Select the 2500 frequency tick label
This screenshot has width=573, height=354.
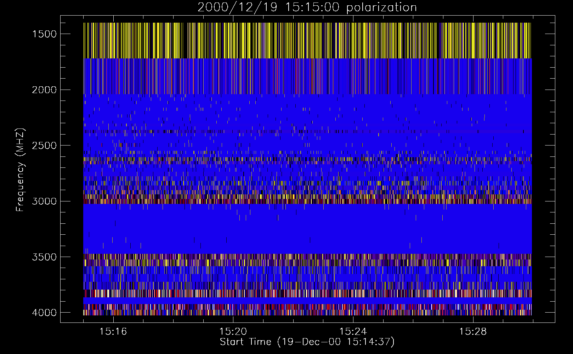[x=44, y=145]
